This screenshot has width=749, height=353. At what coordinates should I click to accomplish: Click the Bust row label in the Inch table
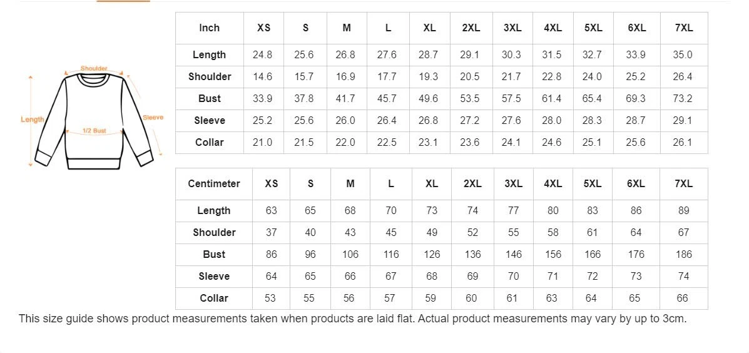[209, 98]
